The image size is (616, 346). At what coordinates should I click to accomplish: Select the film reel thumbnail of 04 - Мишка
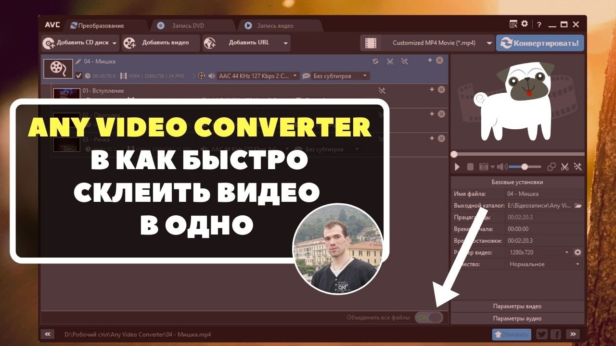pyautogui.click(x=58, y=68)
